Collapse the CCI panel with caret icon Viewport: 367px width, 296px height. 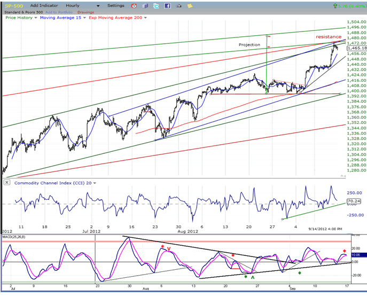[x=95, y=182]
